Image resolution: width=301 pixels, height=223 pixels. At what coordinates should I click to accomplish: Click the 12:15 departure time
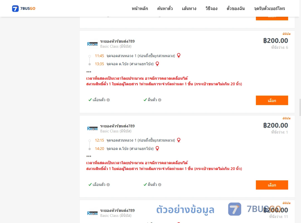coord(99,140)
